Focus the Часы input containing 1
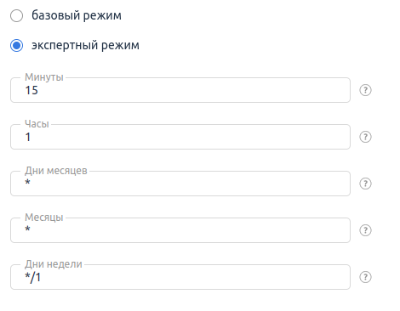The width and height of the screenshot is (400, 311). coord(180,137)
